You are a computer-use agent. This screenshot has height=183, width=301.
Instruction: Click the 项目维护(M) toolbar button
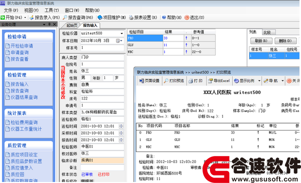111,17
